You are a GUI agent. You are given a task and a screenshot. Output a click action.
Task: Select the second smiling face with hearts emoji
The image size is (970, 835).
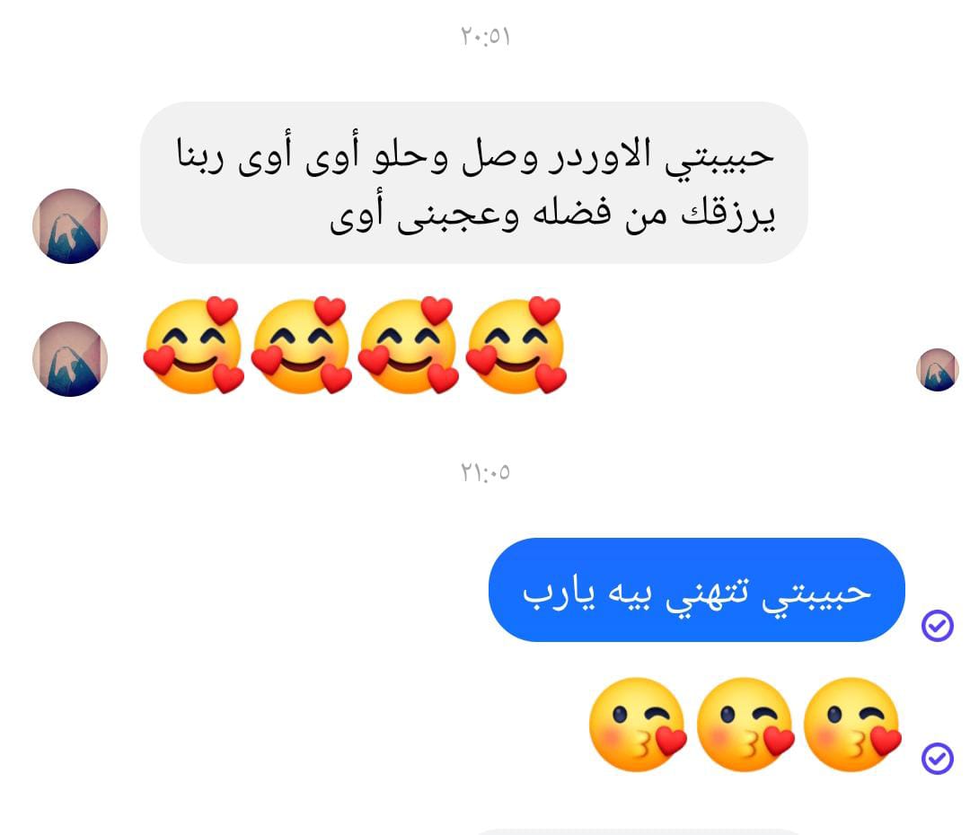coord(301,345)
